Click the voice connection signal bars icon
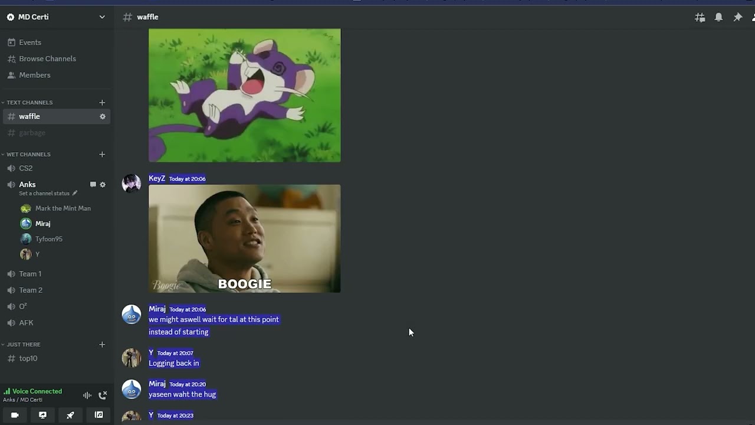 (6, 391)
